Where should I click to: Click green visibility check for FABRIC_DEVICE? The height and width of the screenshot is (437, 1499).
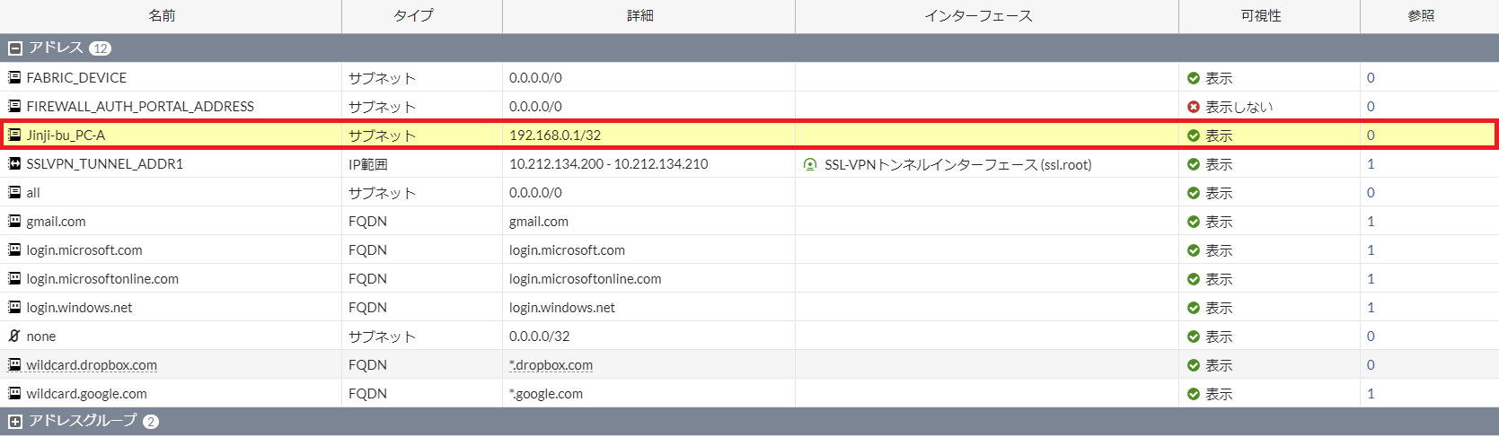pyautogui.click(x=1194, y=78)
